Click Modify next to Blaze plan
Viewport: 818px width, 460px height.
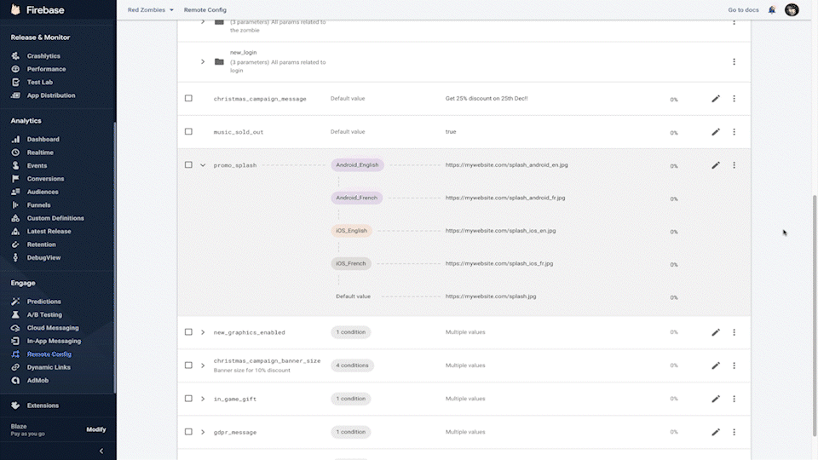click(x=96, y=429)
